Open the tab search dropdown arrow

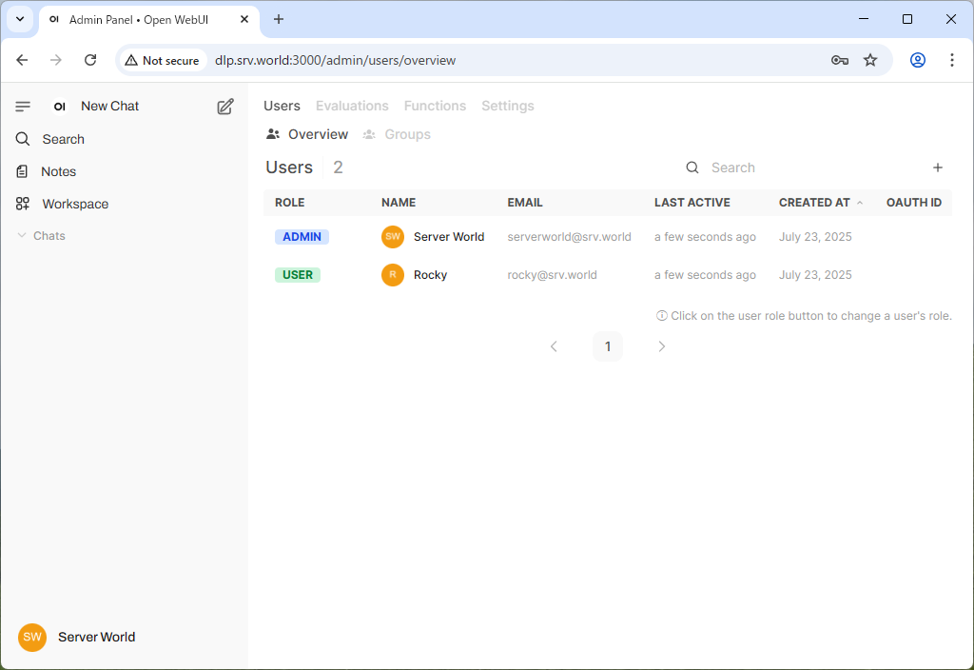pos(20,19)
